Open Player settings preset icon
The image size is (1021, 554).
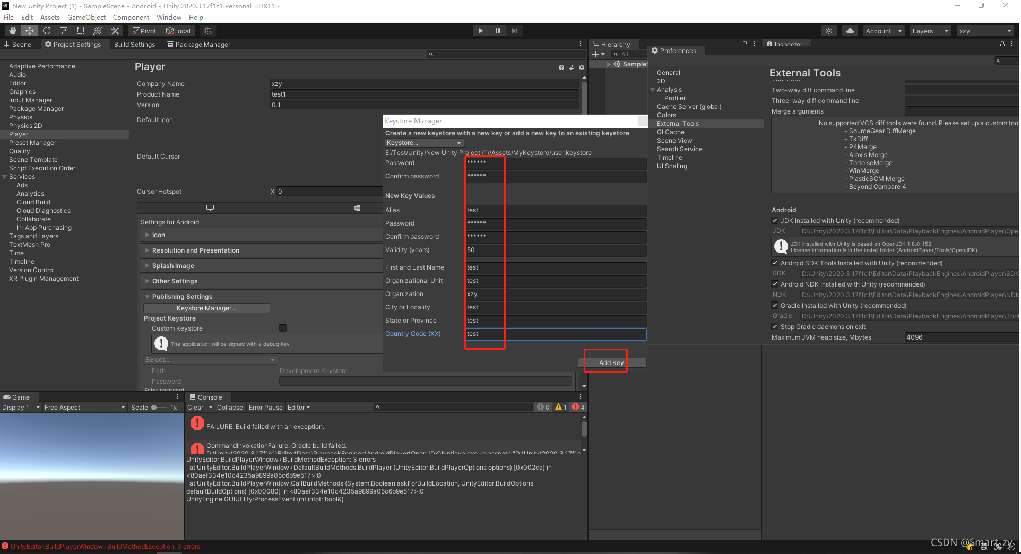coord(572,67)
